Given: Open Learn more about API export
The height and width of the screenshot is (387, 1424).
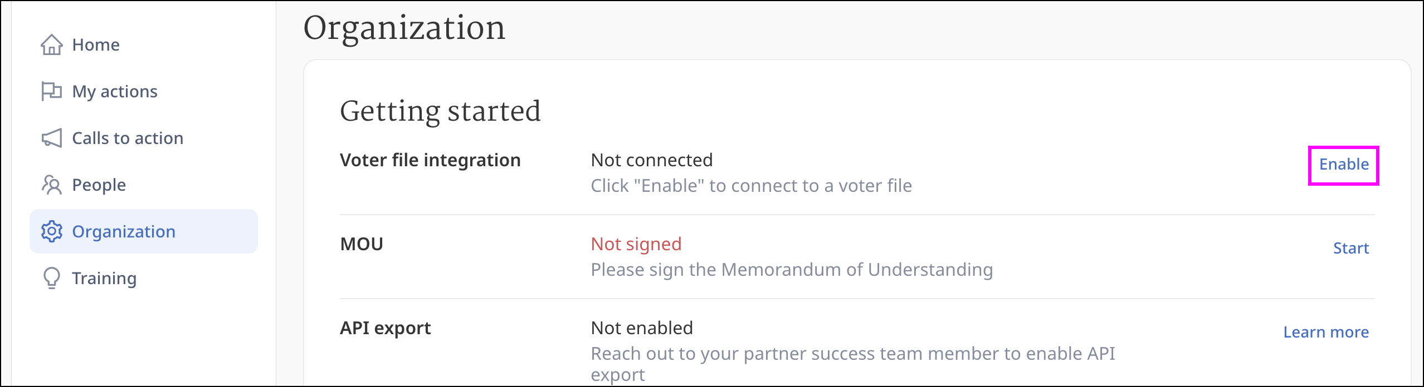Looking at the screenshot, I should (x=1326, y=333).
